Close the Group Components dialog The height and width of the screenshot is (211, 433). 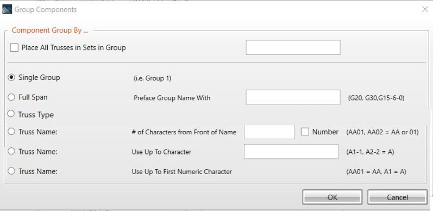pyautogui.click(x=425, y=9)
